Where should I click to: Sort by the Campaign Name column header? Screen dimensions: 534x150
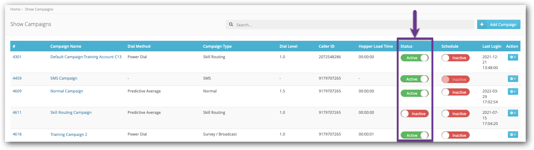point(66,46)
